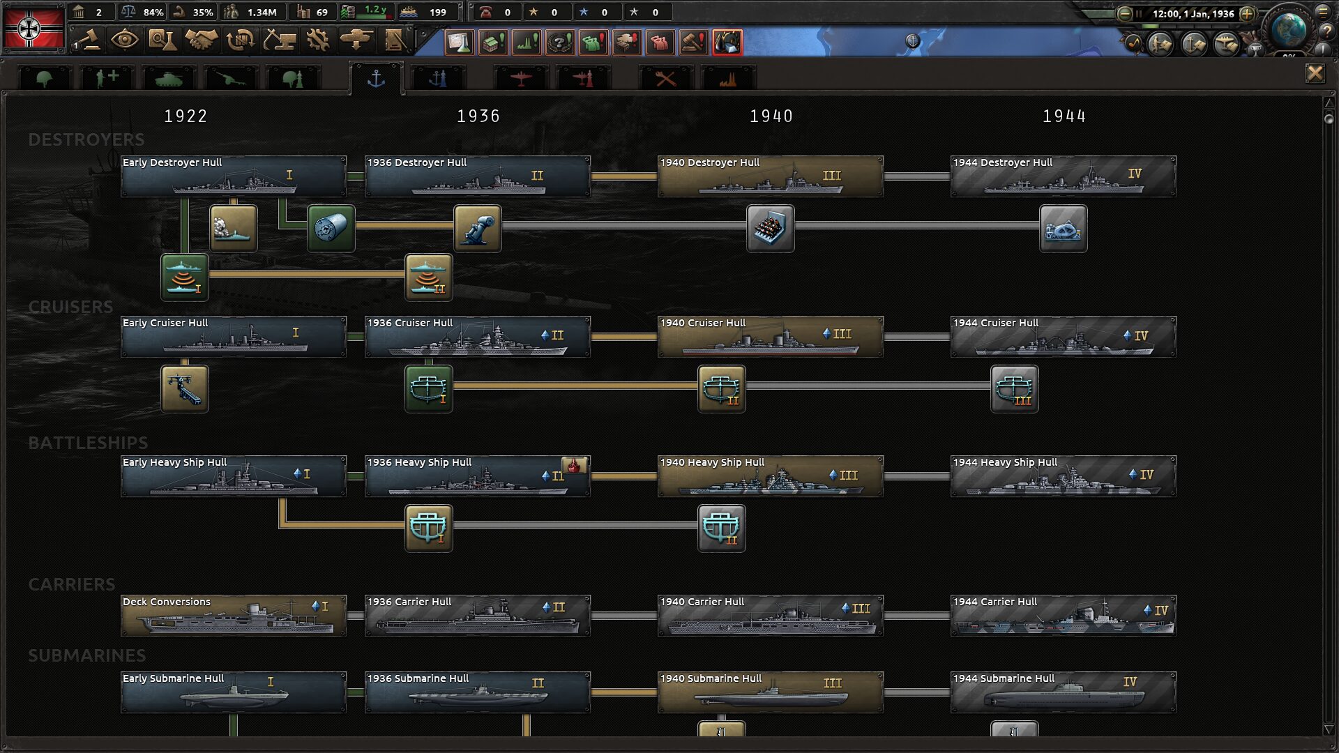Select the cruiser armor III technology
1339x753 pixels.
(1015, 388)
